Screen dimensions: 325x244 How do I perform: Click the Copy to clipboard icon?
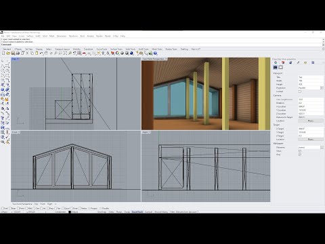[32, 54]
